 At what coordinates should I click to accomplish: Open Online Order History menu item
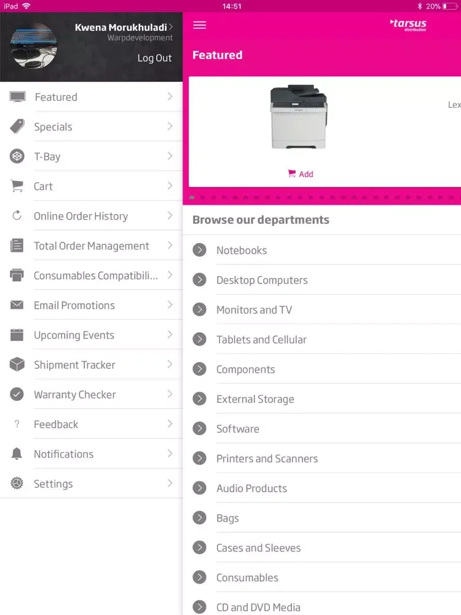(x=81, y=216)
